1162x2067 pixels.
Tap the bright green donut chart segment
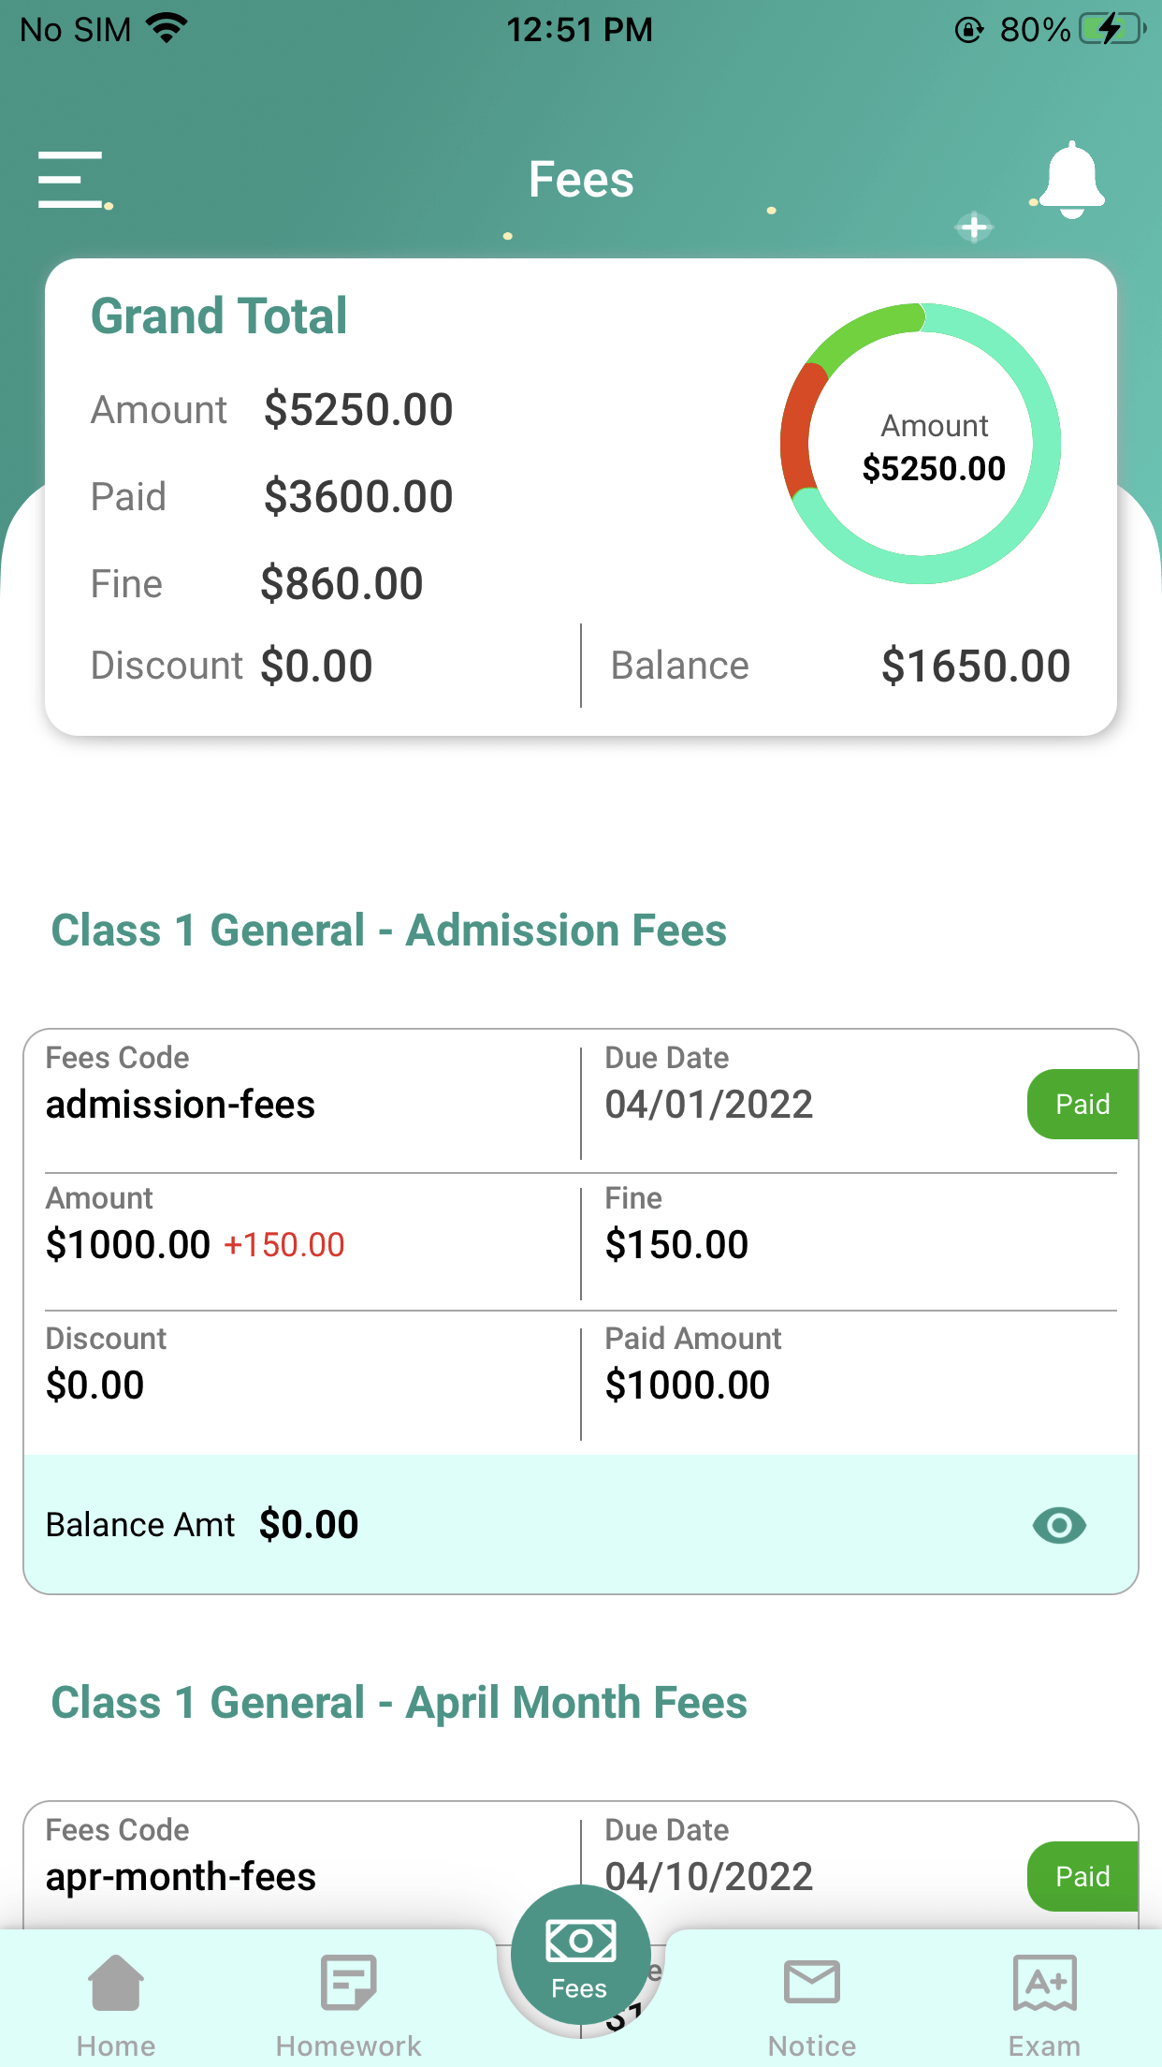pos(861,332)
